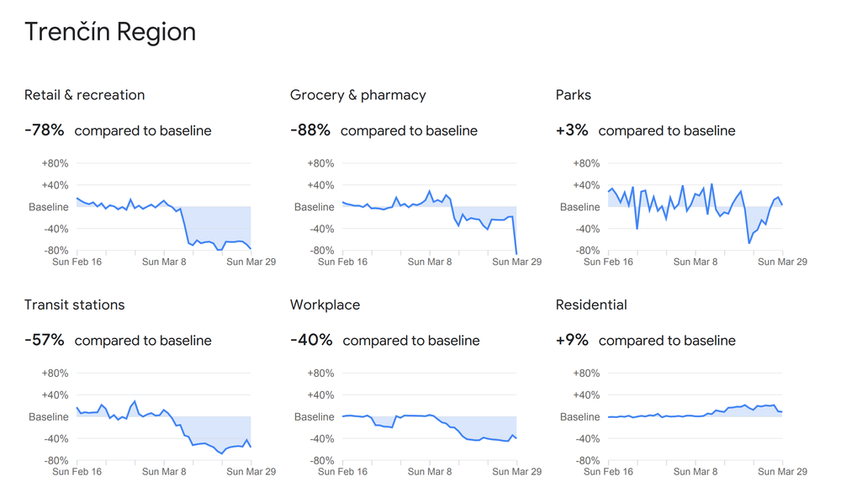Viewport: 841px width, 503px height.
Task: Click the Trenčín Region page title
Action: tap(110, 32)
